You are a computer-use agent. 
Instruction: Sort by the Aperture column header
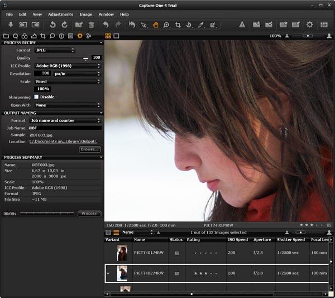(262, 240)
